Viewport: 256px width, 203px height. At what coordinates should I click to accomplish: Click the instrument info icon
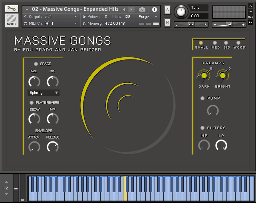[155, 9]
